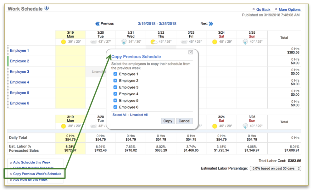The image size is (312, 190).
Task: Choose Auto Schedule this Week
Action: [x=32, y=162]
